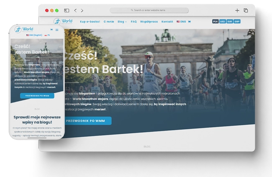272x177 pixels.
Task: Expand the Blog dropdown menu
Action: 122,22
